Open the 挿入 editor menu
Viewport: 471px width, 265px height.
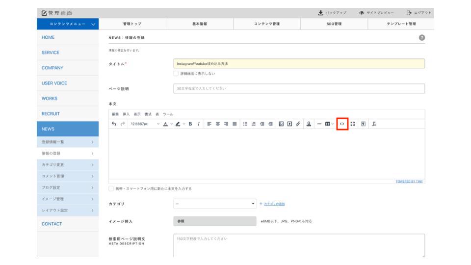(126, 114)
